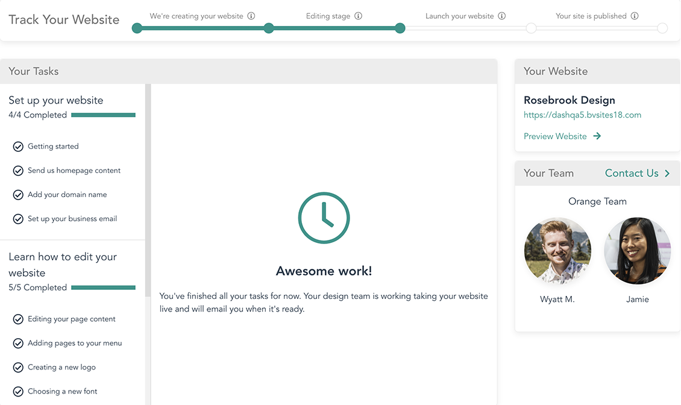Screen dimensions: 681x405
Task: Click info icon next to Editing stage
Action: pyautogui.click(x=359, y=16)
